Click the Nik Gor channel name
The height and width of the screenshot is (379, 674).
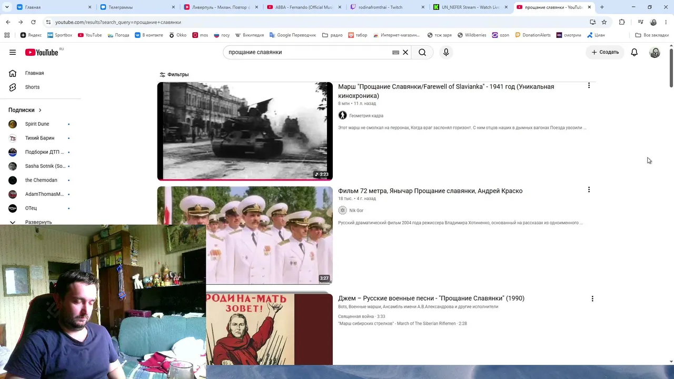[356, 211]
